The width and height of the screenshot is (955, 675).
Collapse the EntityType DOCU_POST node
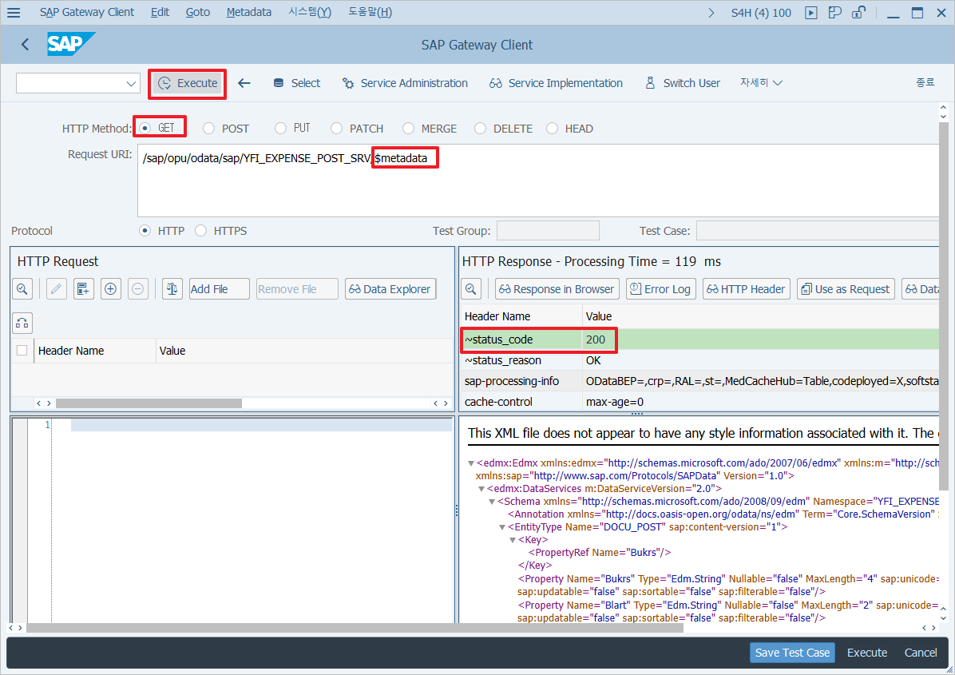tap(502, 527)
